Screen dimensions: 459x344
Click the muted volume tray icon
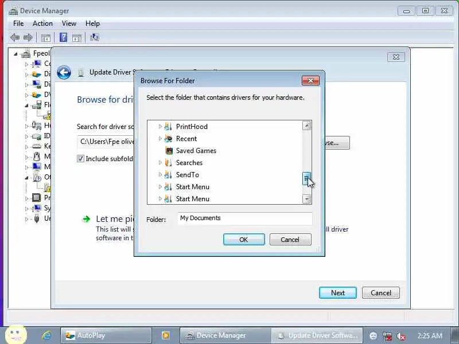click(400, 336)
